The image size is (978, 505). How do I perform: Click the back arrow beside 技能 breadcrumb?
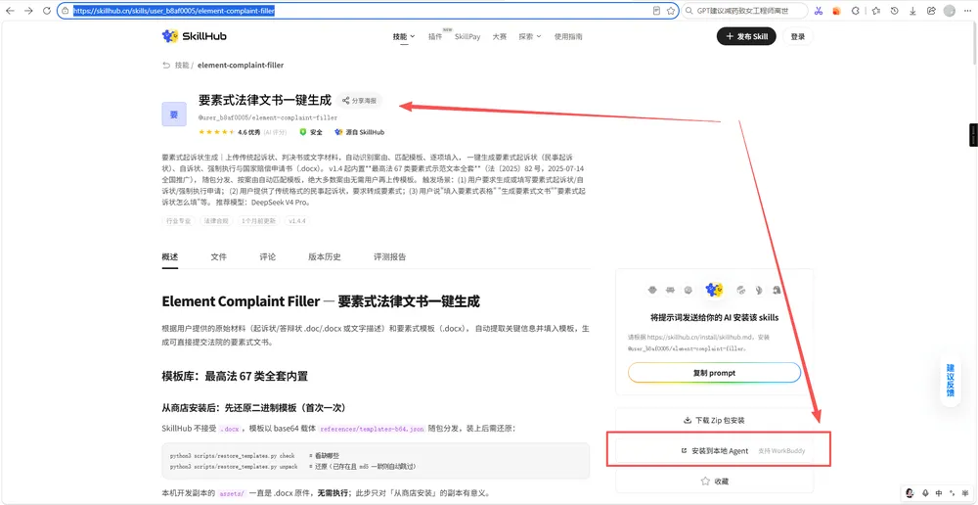coord(166,65)
